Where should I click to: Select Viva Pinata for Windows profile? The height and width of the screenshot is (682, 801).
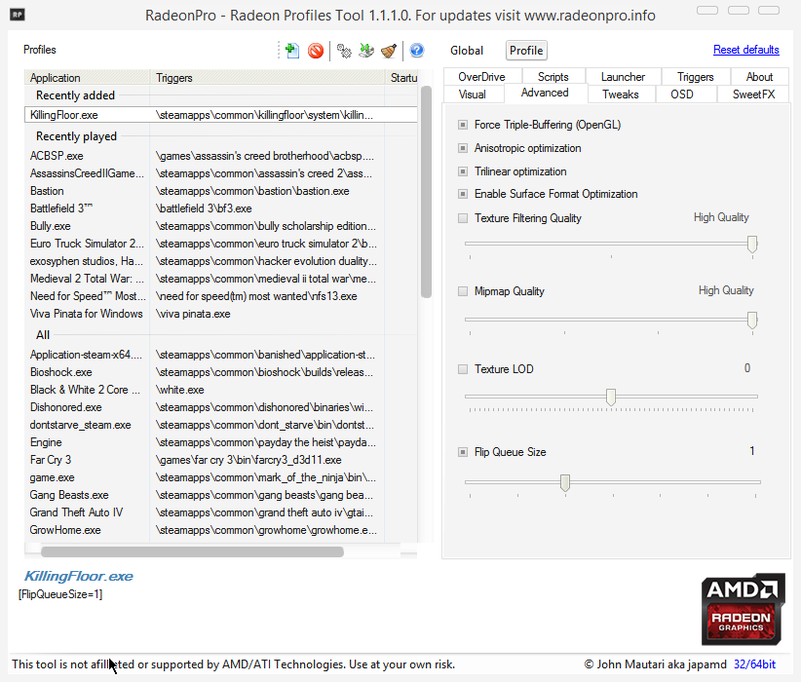(220, 314)
